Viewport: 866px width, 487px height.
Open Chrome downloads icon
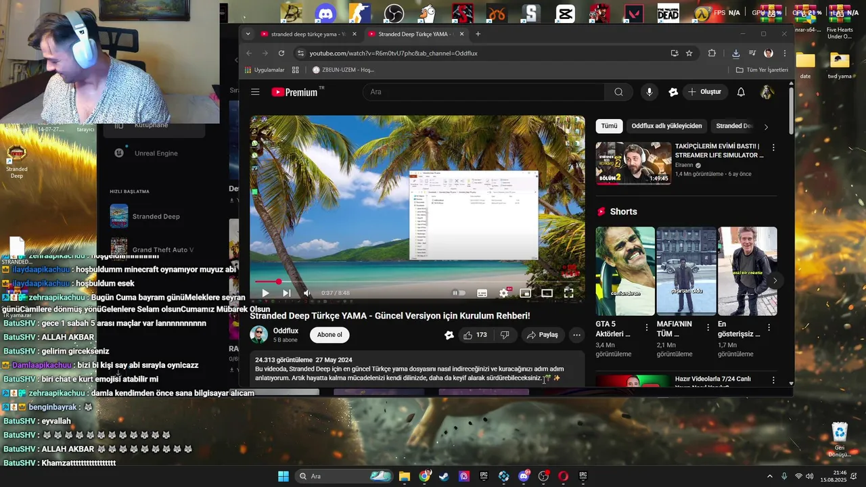click(735, 53)
